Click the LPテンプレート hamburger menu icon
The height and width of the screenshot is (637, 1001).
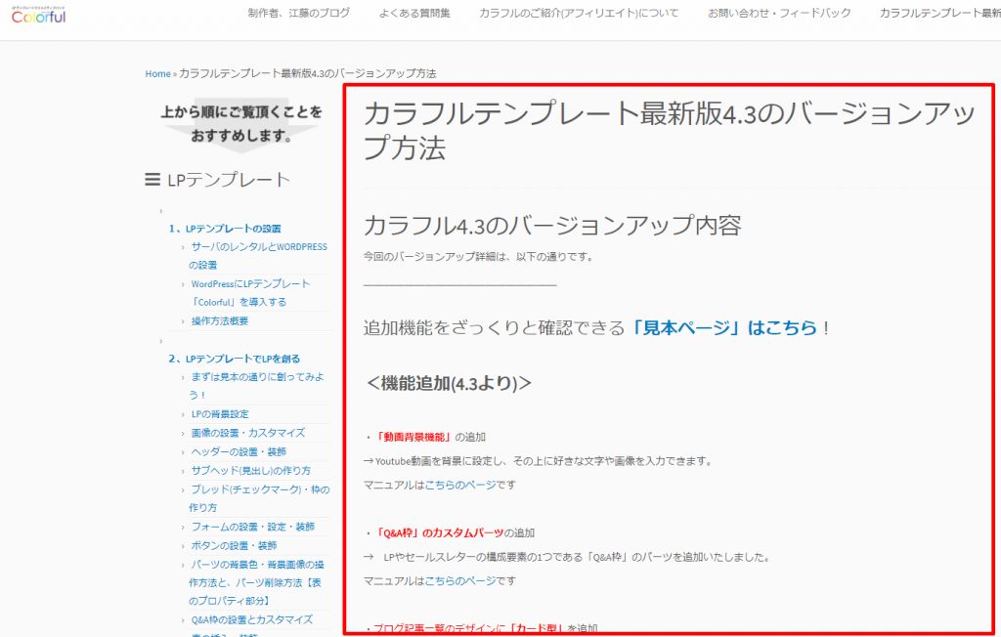click(152, 180)
